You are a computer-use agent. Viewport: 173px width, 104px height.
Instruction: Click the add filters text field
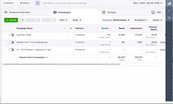point(65,3)
